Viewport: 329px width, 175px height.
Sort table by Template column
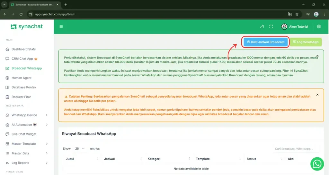click(x=218, y=159)
